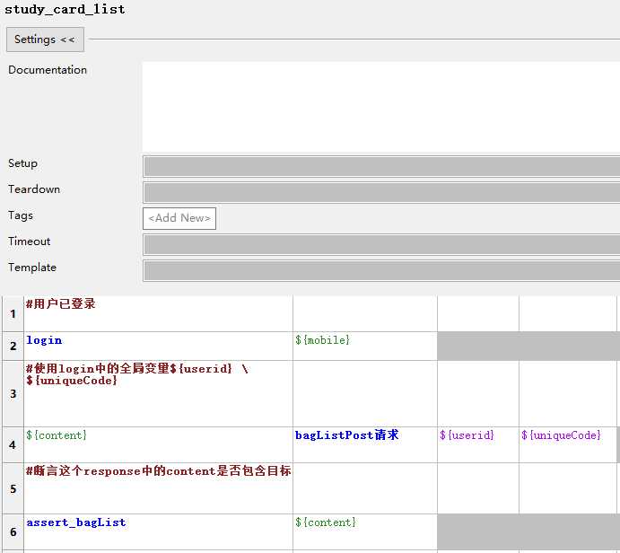Click the Setup input field
The height and width of the screenshot is (553, 620).
(x=381, y=166)
